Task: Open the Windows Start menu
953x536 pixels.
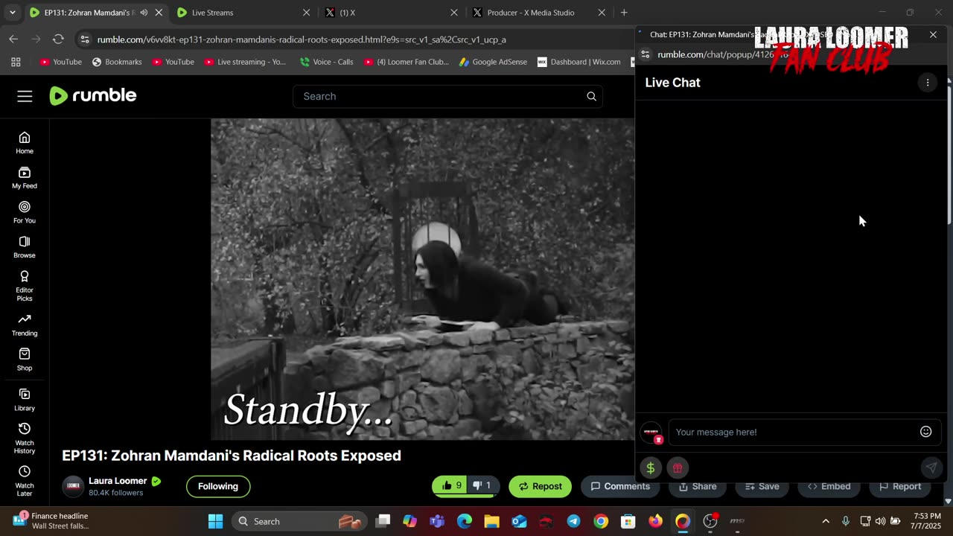Action: [x=216, y=521]
